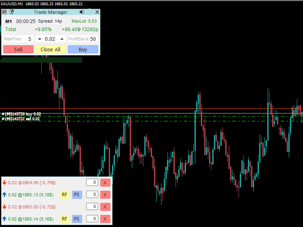The image size is (303, 227).
Task: Click PS for the 1865.13 buy order
Action: [77, 194]
